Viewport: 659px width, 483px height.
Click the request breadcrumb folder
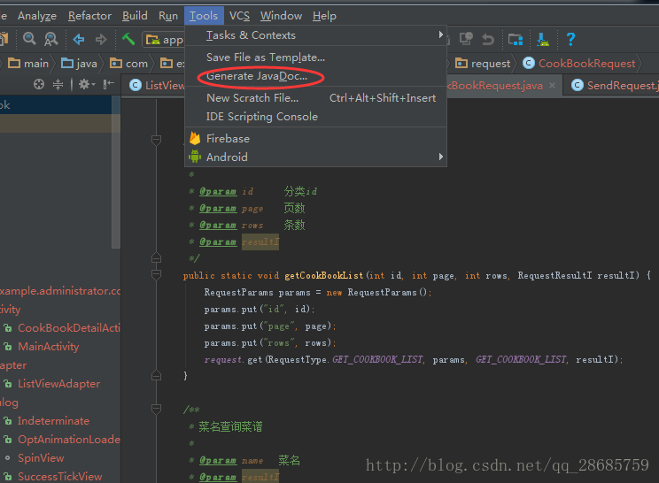[x=483, y=64]
